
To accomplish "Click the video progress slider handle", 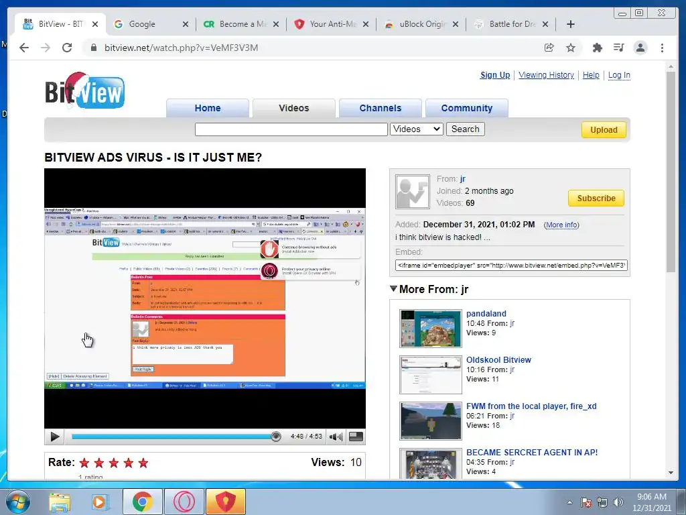I will pyautogui.click(x=275, y=436).
